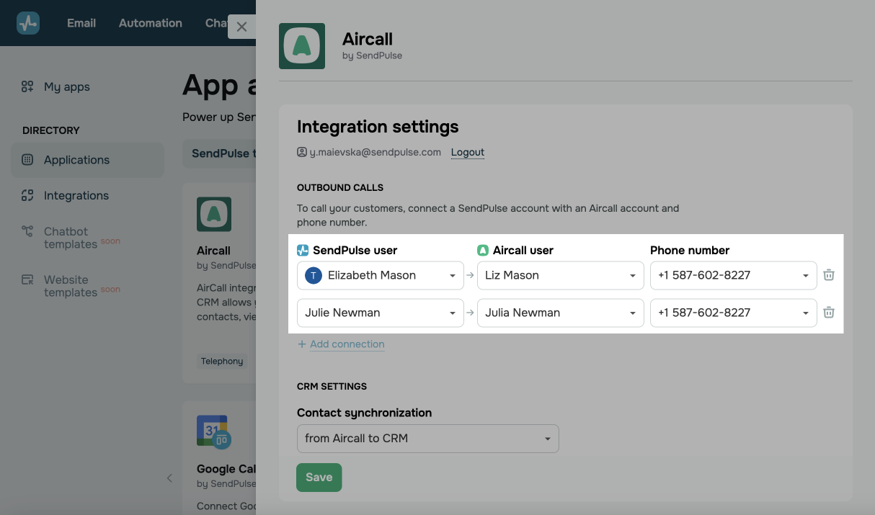Click the Aircall card icon in app list
The width and height of the screenshot is (875, 515).
[x=214, y=214]
